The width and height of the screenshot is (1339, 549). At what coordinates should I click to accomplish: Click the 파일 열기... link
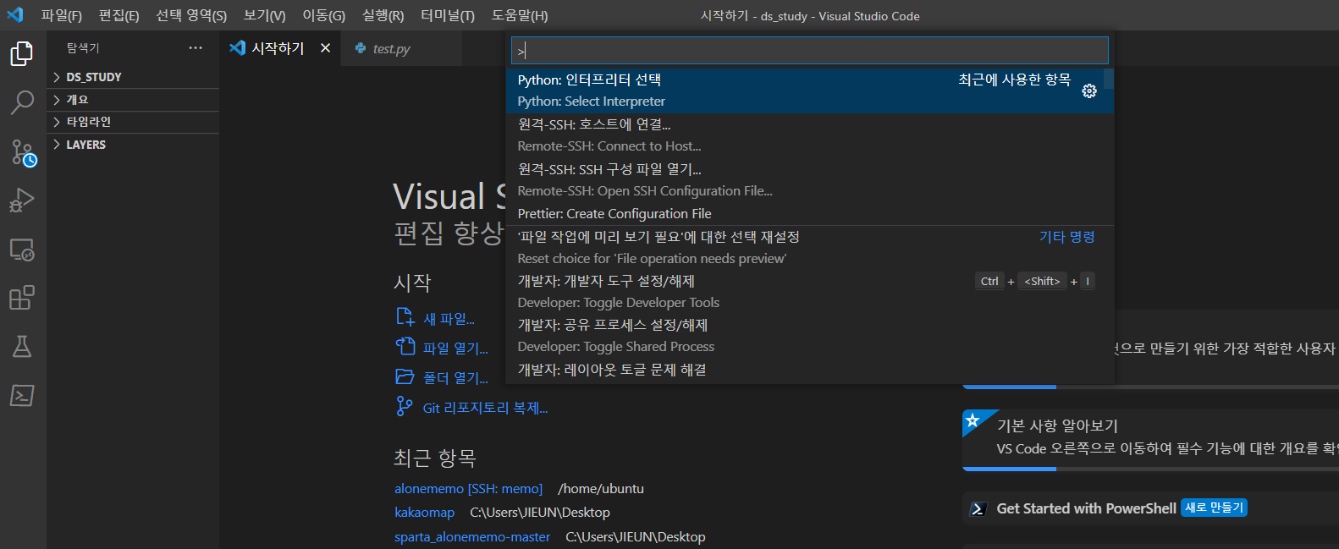click(x=455, y=349)
